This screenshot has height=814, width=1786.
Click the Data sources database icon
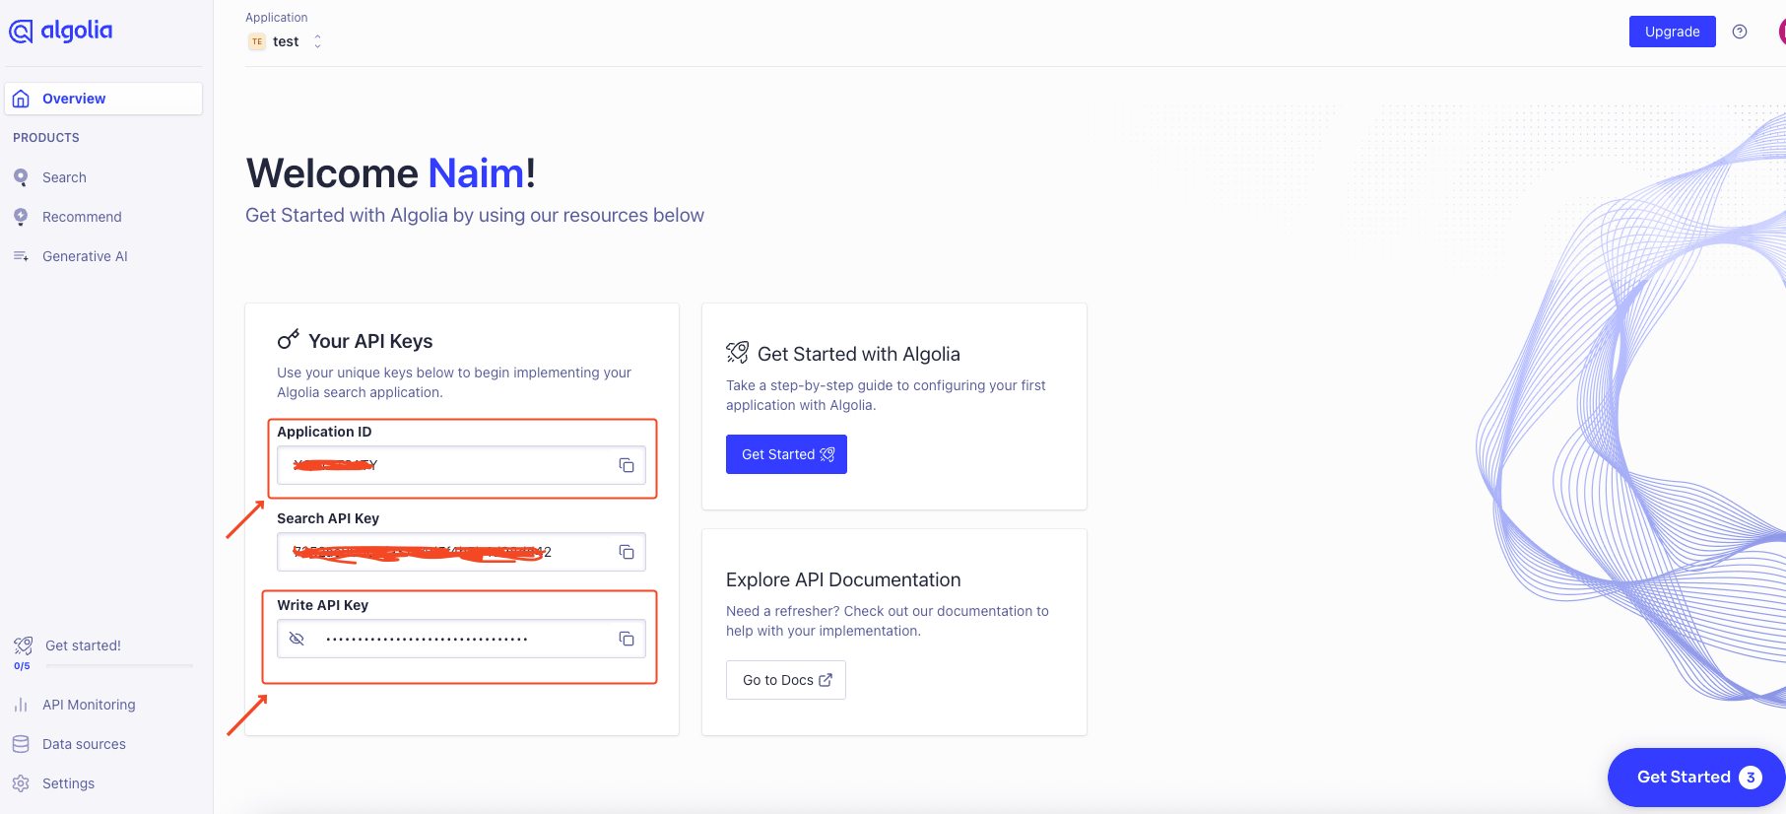click(x=21, y=744)
